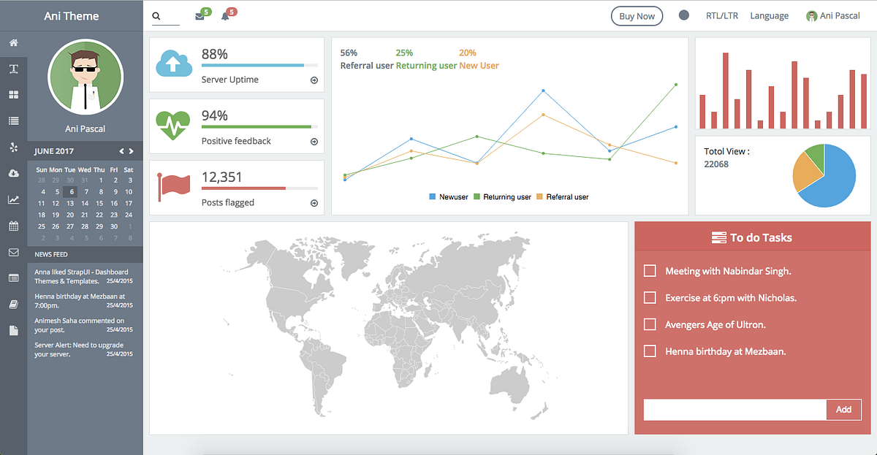877x455 pixels.
Task: Go to next month on the calendar
Action: click(132, 150)
